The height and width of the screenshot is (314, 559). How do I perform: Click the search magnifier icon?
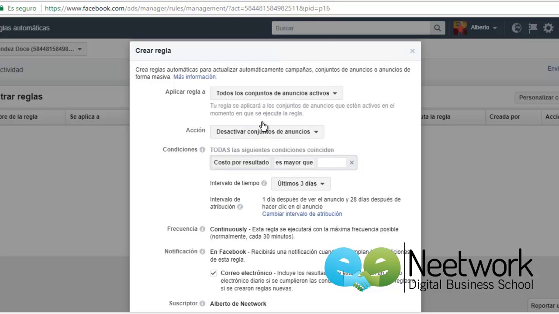click(437, 28)
